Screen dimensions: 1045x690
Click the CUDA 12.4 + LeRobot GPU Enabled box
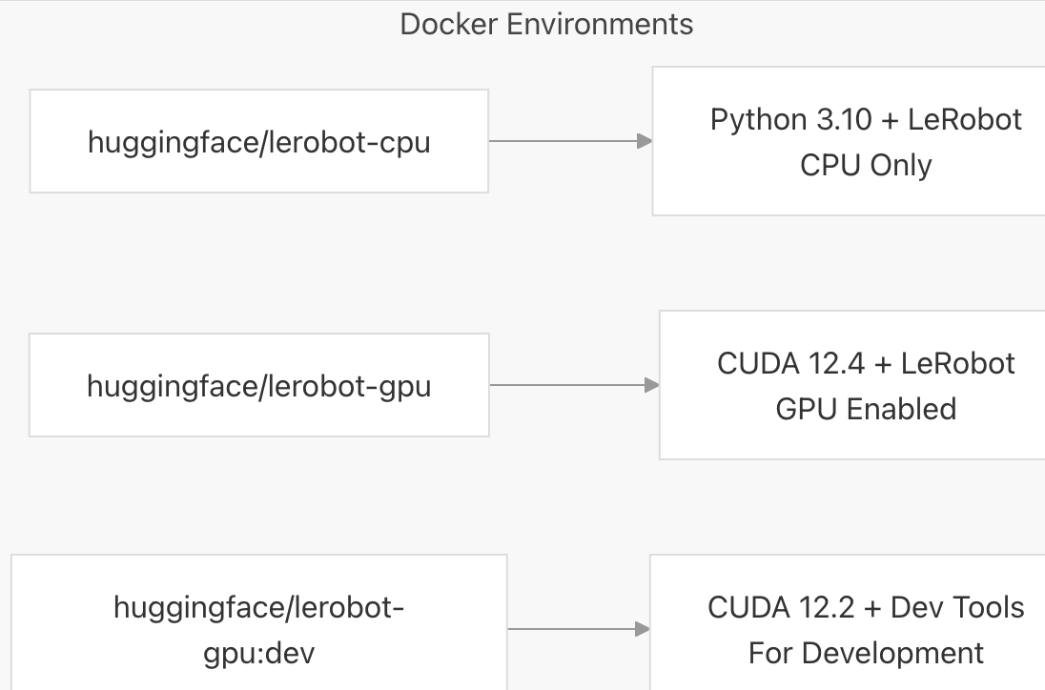852,385
